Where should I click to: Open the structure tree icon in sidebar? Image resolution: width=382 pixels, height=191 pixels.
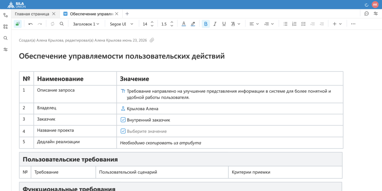[x=5, y=15]
